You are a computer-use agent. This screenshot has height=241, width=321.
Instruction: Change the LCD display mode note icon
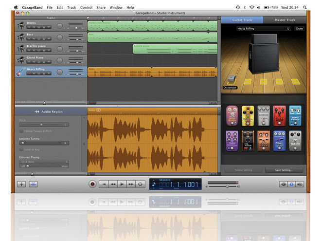point(154,184)
